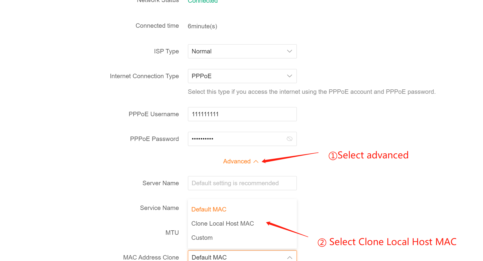
Task: Click the PPPoE Username label
Action: coord(153,114)
